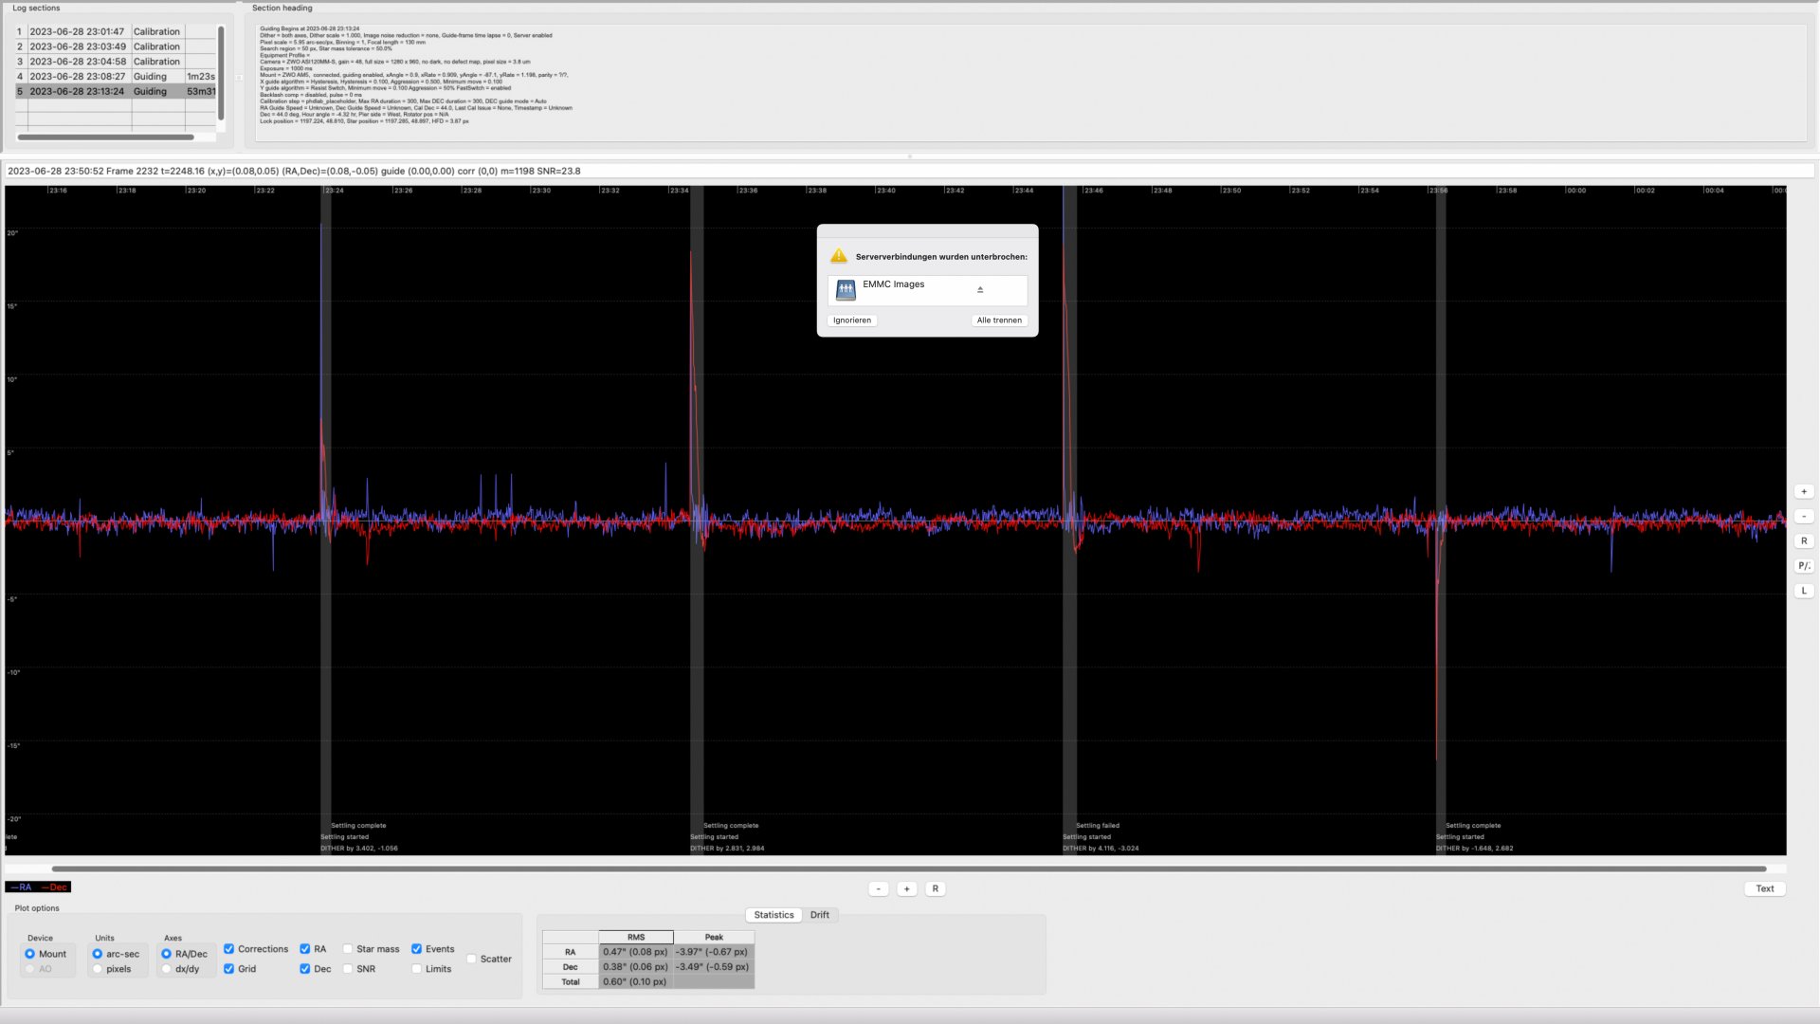Click the P/. button beside graph

click(x=1804, y=566)
